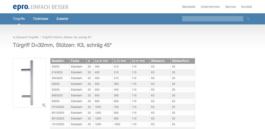Click Li value 560 in row 5683203
The width and height of the screenshot is (265, 129).
click(116, 95)
